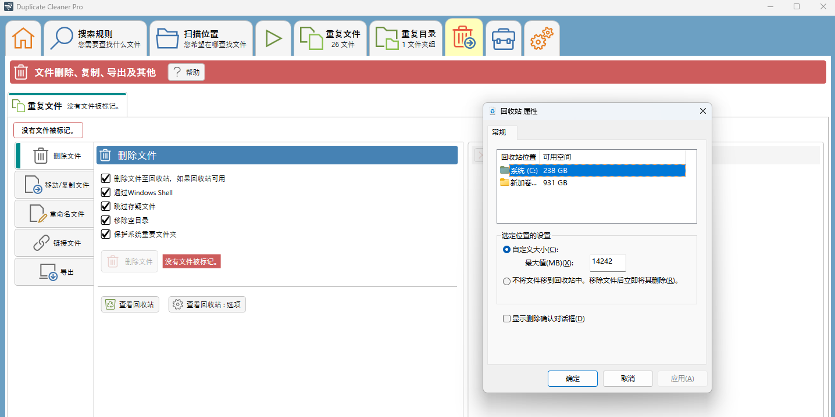Select the 不将文件移到回收站中 radio option
The width and height of the screenshot is (835, 417).
pos(506,281)
